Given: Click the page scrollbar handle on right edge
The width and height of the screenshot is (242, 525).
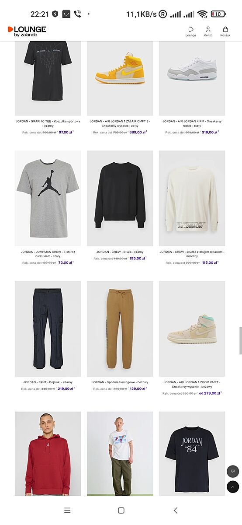Looking at the screenshot, I should tap(240, 340).
